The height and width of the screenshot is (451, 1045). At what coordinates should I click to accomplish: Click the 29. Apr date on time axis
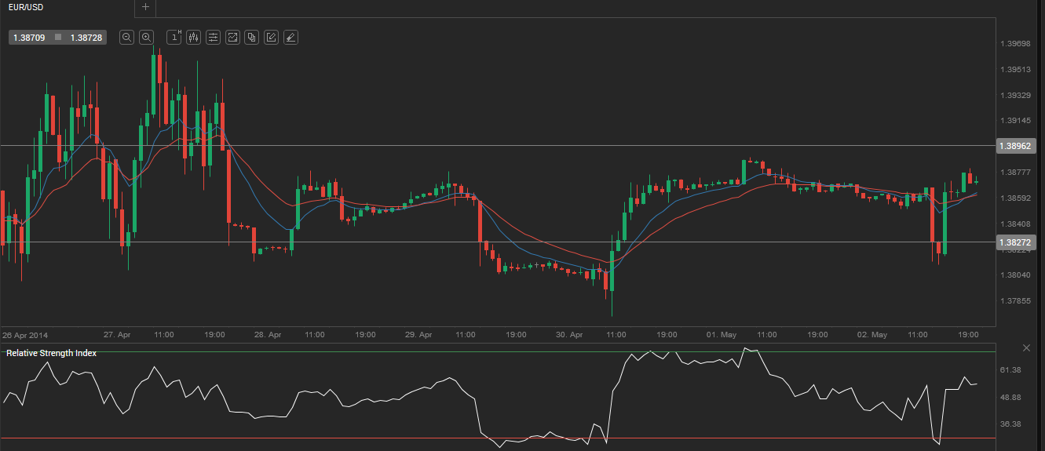tap(418, 335)
